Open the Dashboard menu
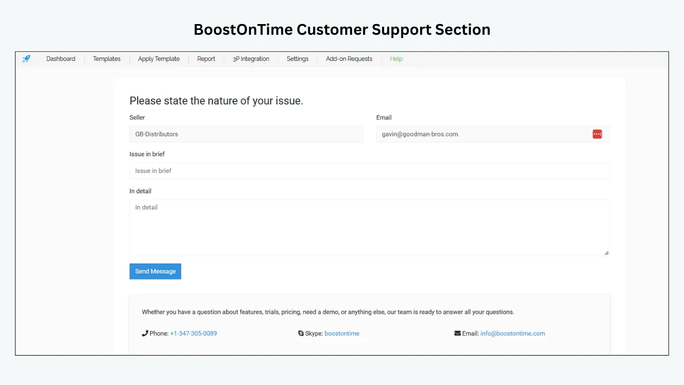The width and height of the screenshot is (684, 385). click(x=61, y=59)
